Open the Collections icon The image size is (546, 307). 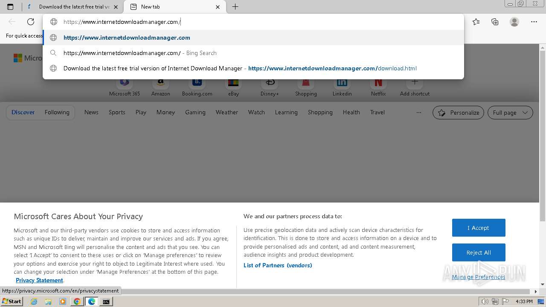(x=495, y=22)
